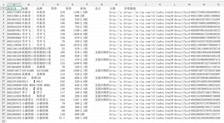This screenshot has height=123, width=224.
Task: Select row 12 header
Action: (3, 48)
